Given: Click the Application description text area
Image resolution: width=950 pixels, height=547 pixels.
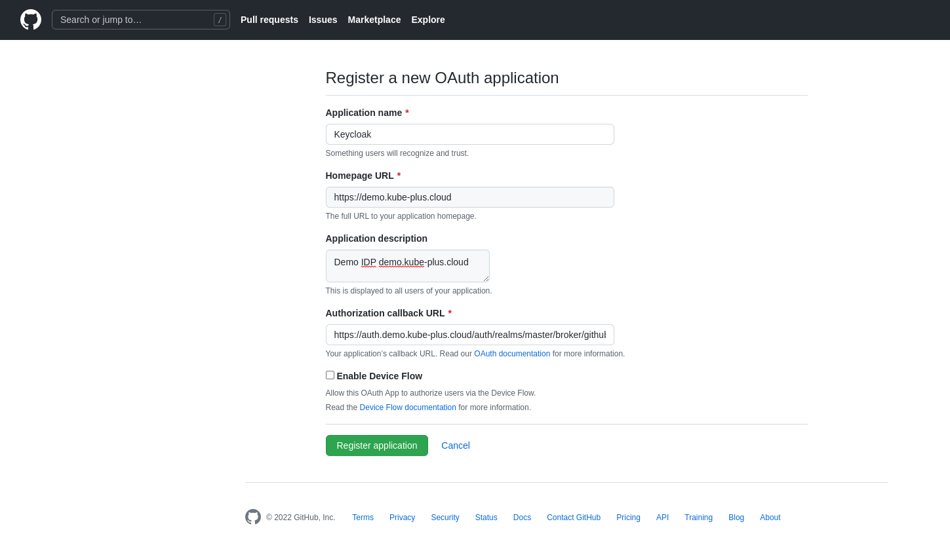Looking at the screenshot, I should (x=408, y=266).
